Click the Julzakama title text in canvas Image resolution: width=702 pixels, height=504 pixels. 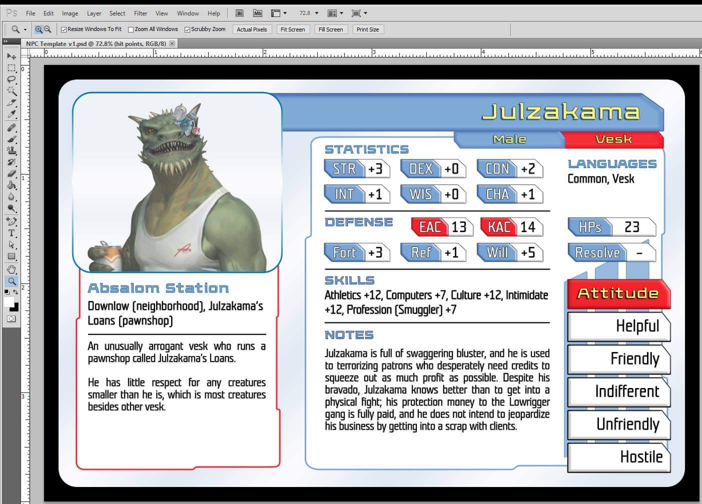tap(561, 111)
